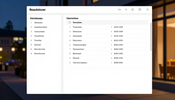
Task: Select row numbered 2 in the right list
Action: pos(107,32)
